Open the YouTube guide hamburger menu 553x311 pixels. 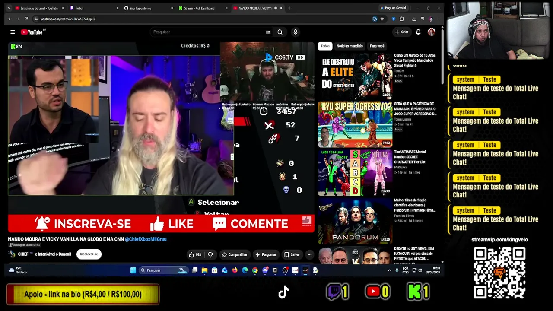pyautogui.click(x=13, y=32)
